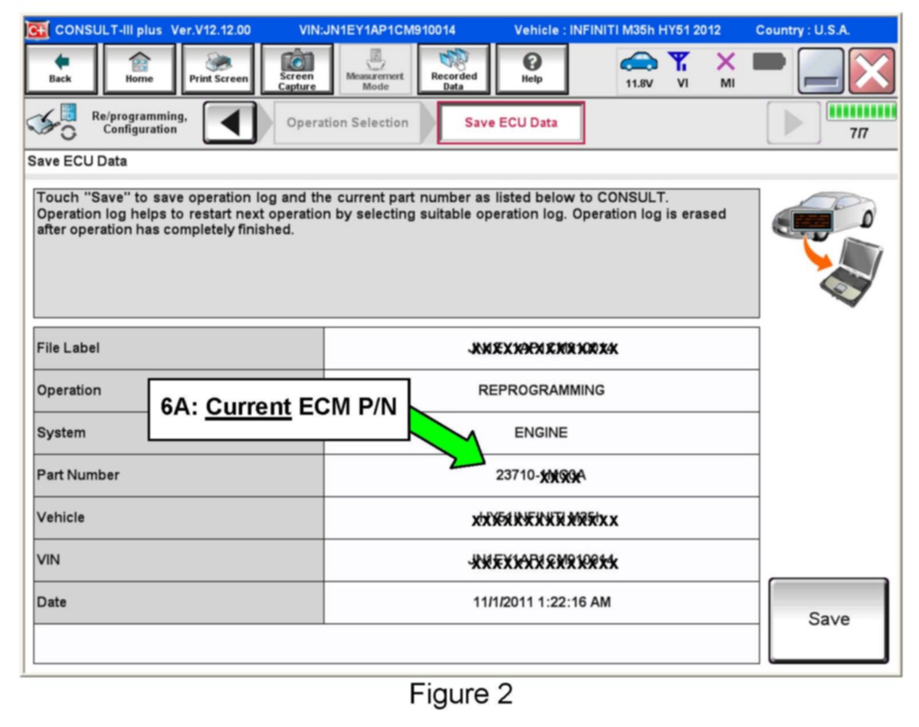
Task: Click the Back arrow toolbar button
Action: point(61,69)
